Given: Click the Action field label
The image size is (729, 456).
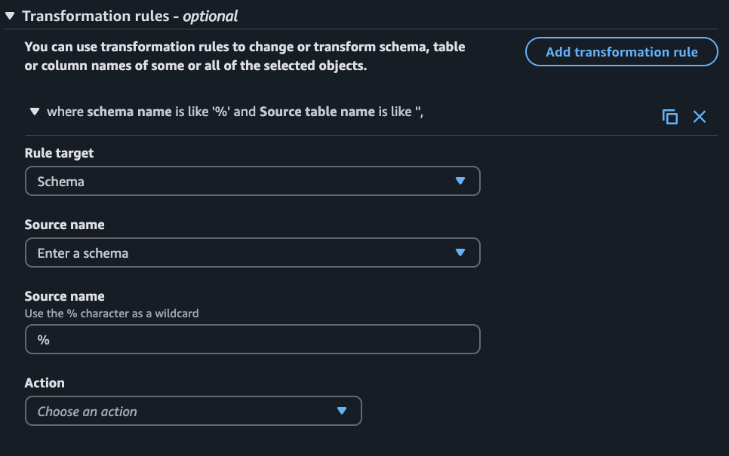Looking at the screenshot, I should coord(45,383).
